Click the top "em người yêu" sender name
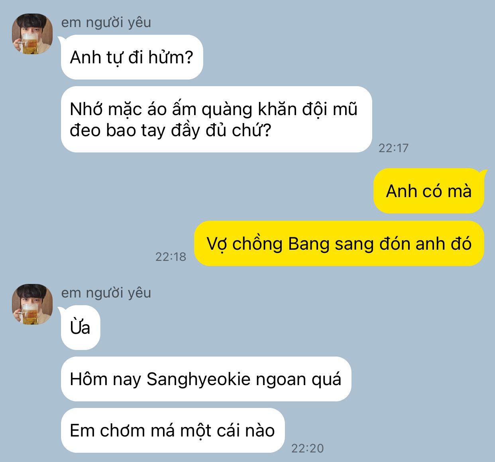Screen dimensions: 495x462 (x=106, y=22)
